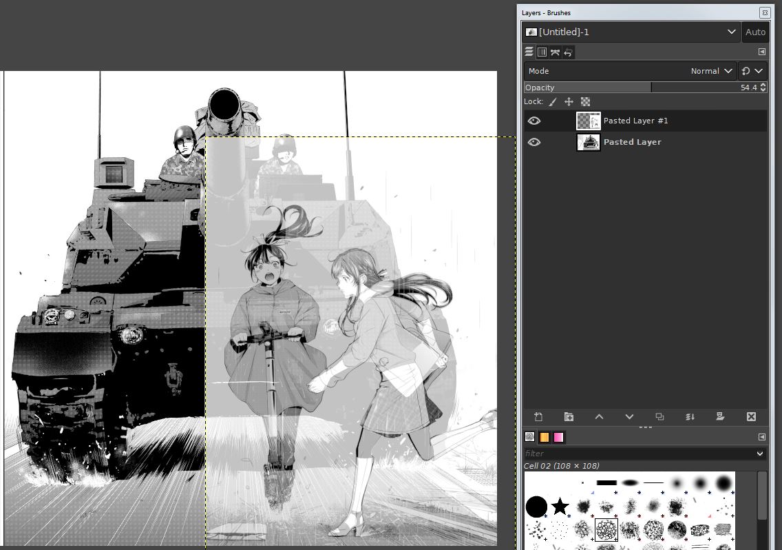Duplicate the selected layer

point(659,416)
